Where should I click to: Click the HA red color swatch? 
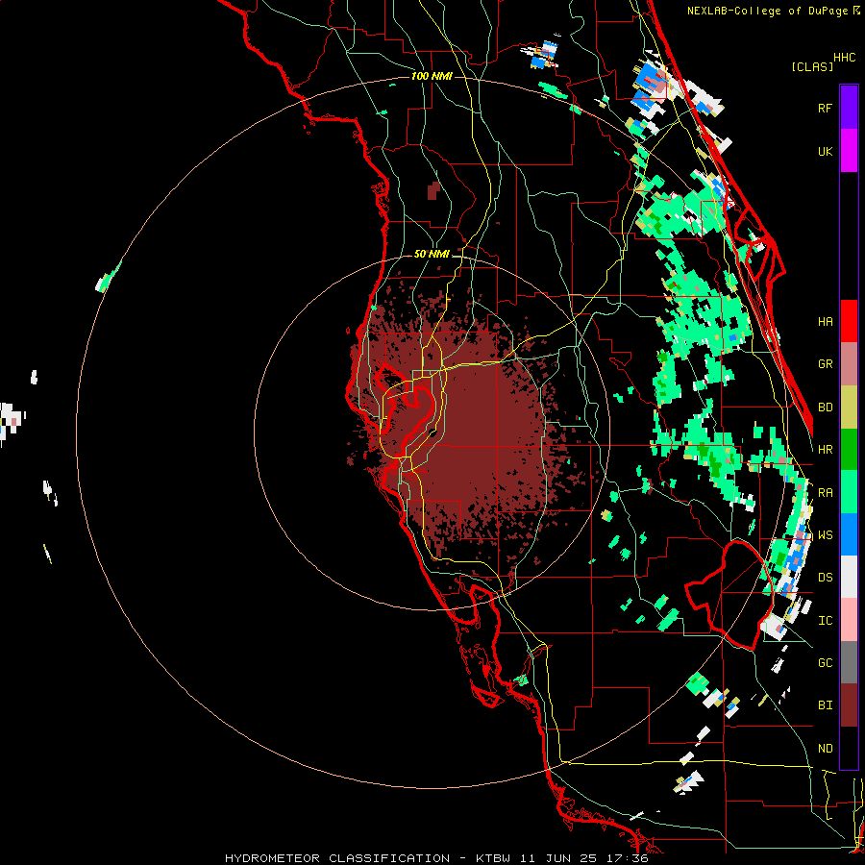849,321
